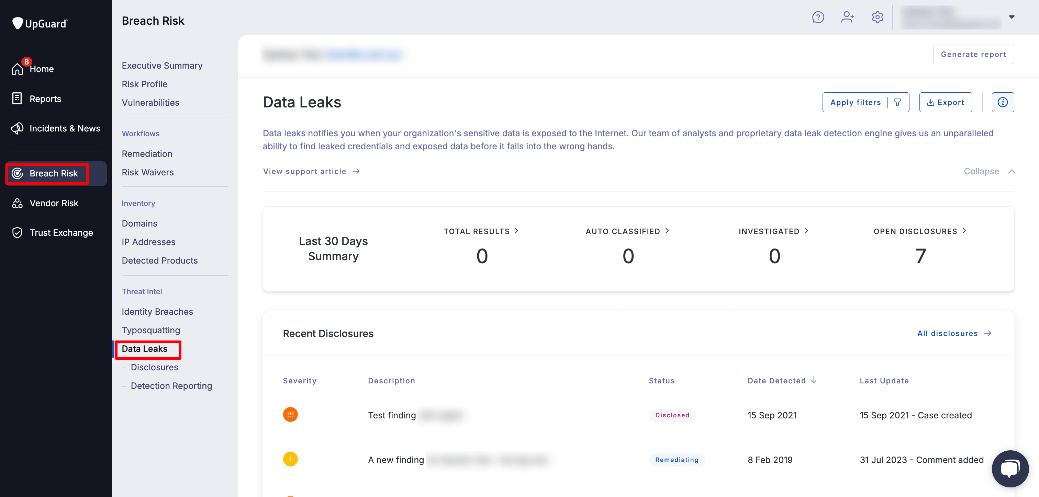
Task: Click the filter funnel icon
Action: pyautogui.click(x=897, y=102)
